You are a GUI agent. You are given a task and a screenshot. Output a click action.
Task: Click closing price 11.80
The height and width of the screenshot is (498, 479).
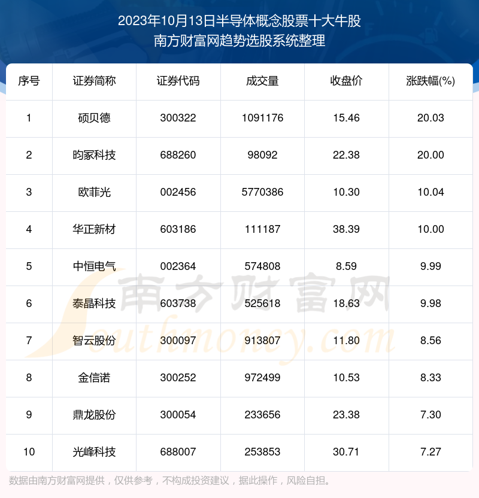[346, 341]
